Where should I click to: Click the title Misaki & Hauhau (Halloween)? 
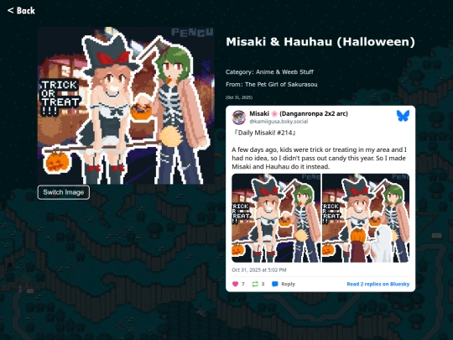tap(320, 42)
